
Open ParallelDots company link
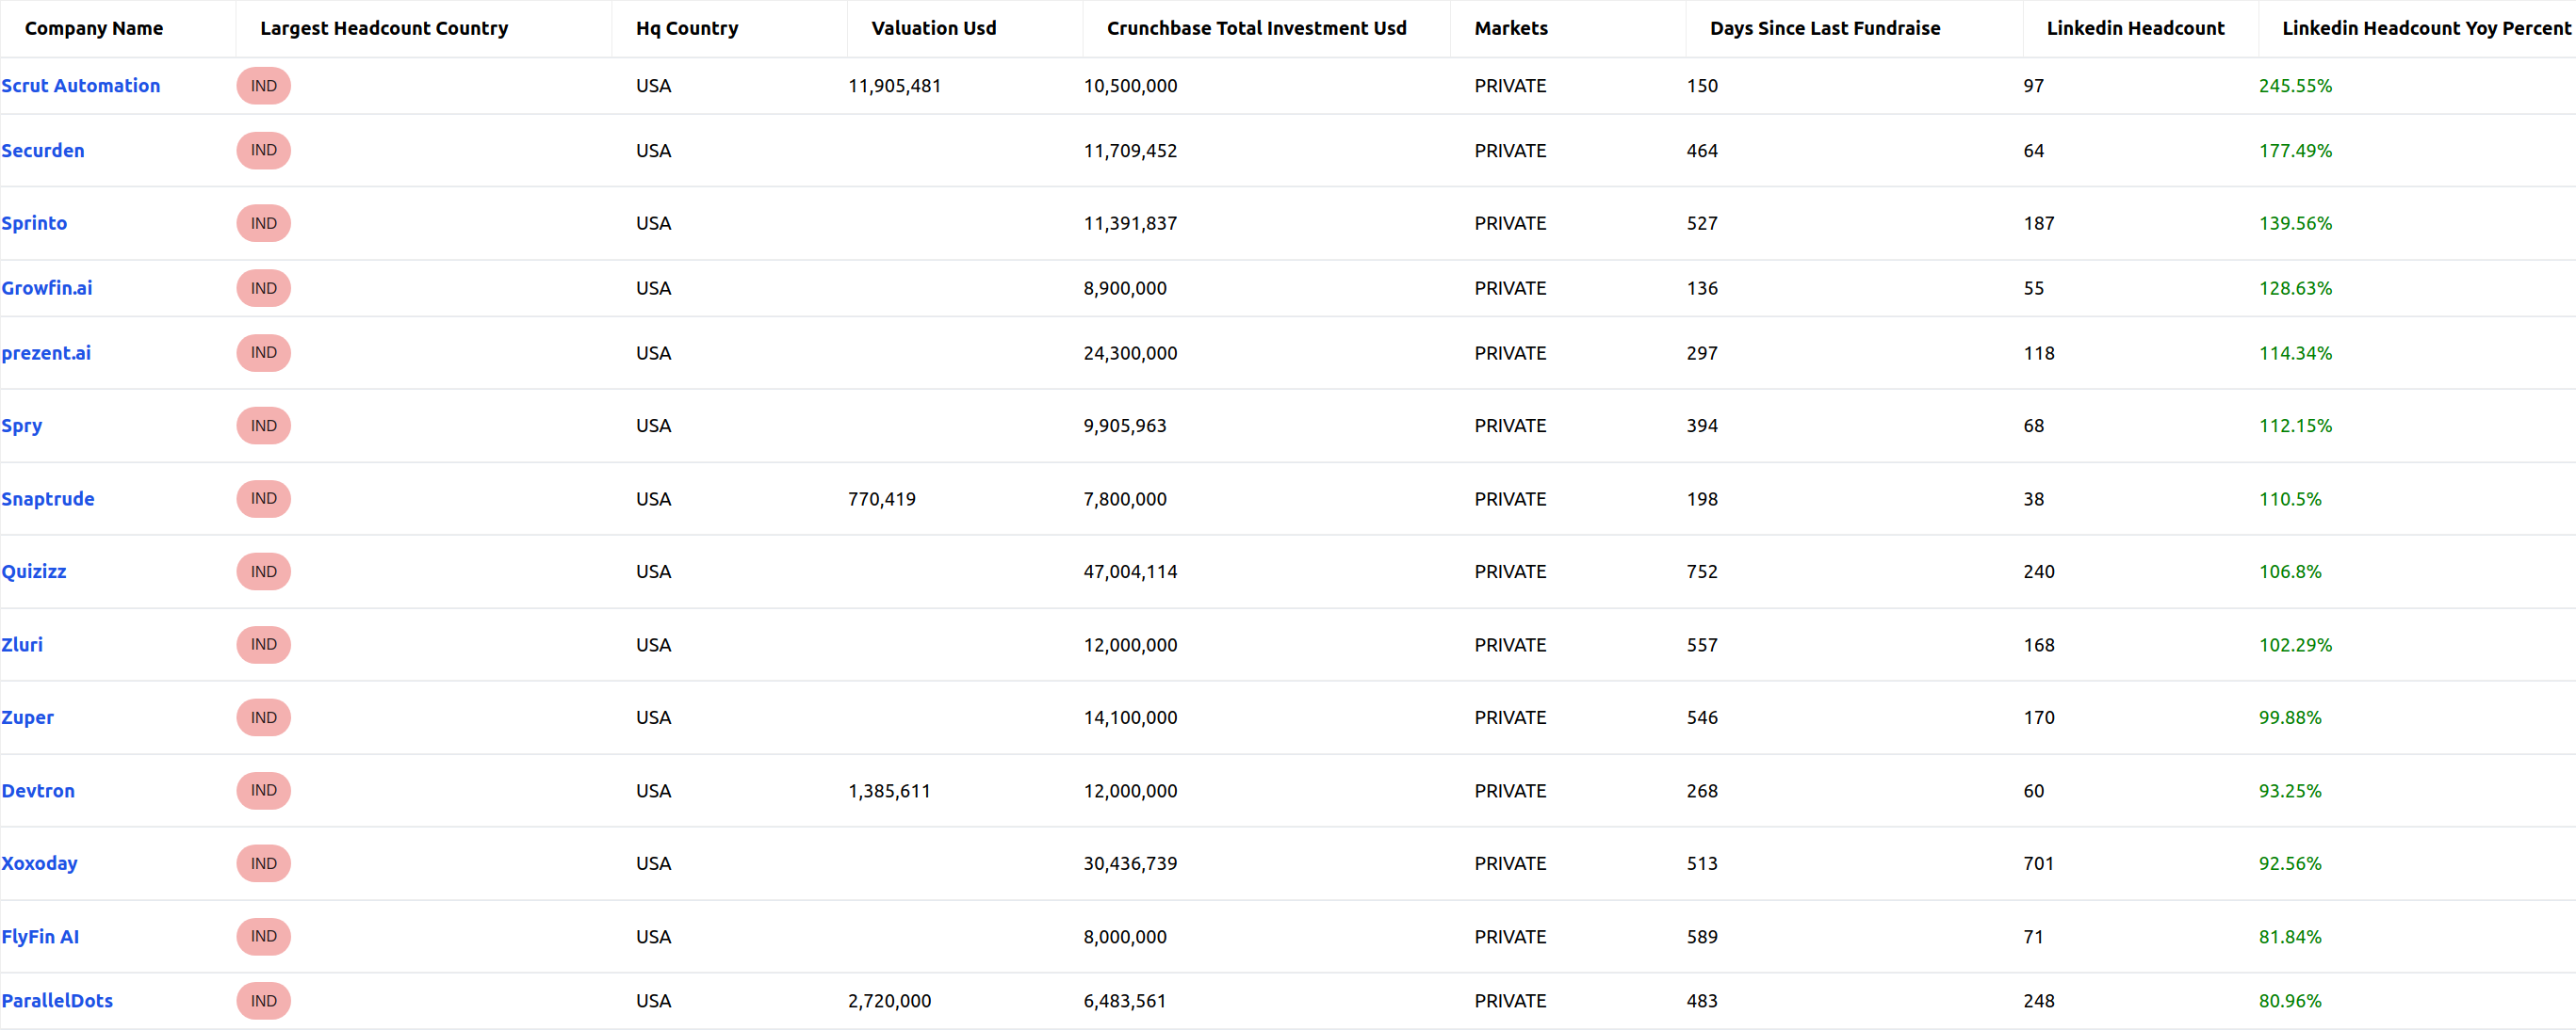click(x=57, y=1001)
